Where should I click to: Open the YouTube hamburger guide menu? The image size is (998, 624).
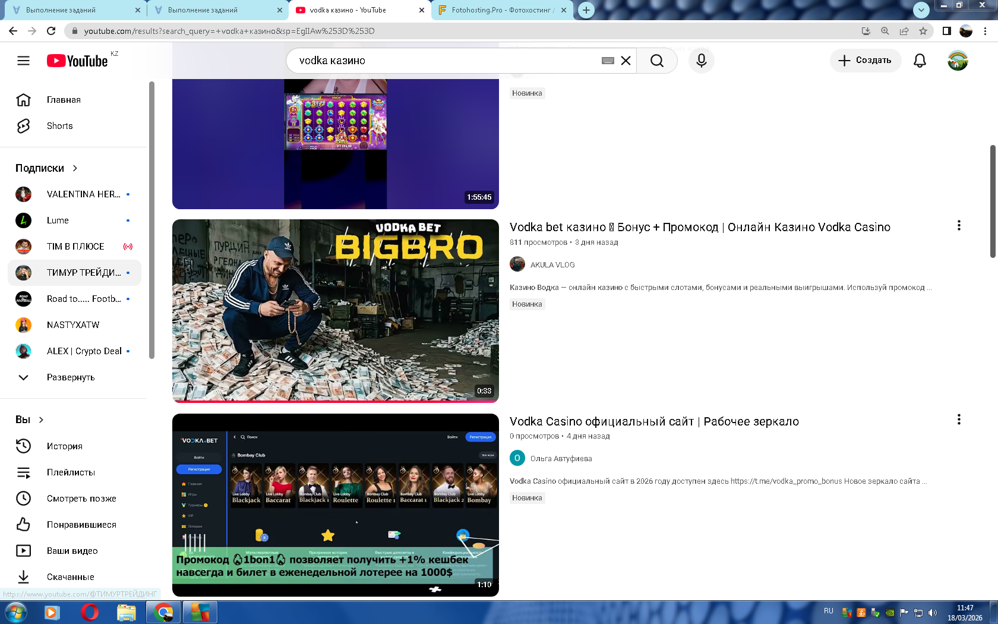[x=23, y=61]
